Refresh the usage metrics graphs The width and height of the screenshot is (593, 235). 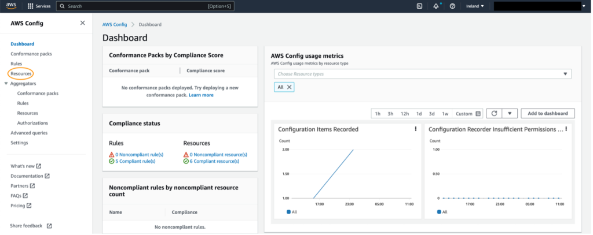494,113
